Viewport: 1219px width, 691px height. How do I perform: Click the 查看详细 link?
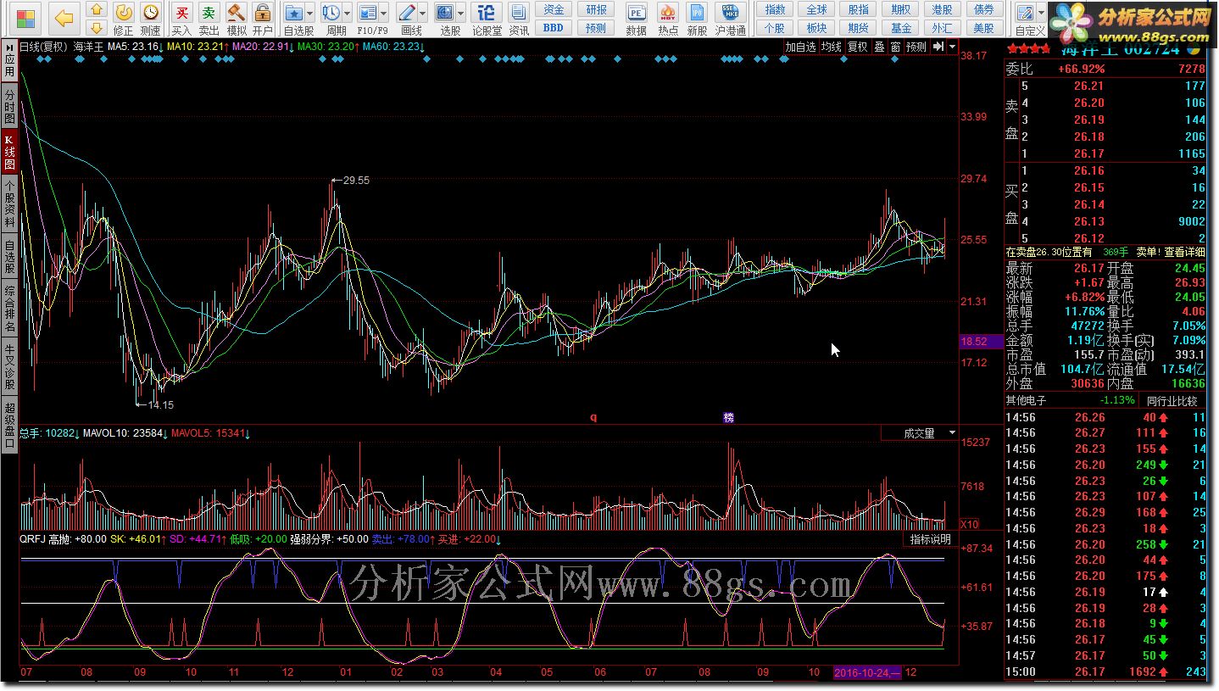tap(1184, 252)
